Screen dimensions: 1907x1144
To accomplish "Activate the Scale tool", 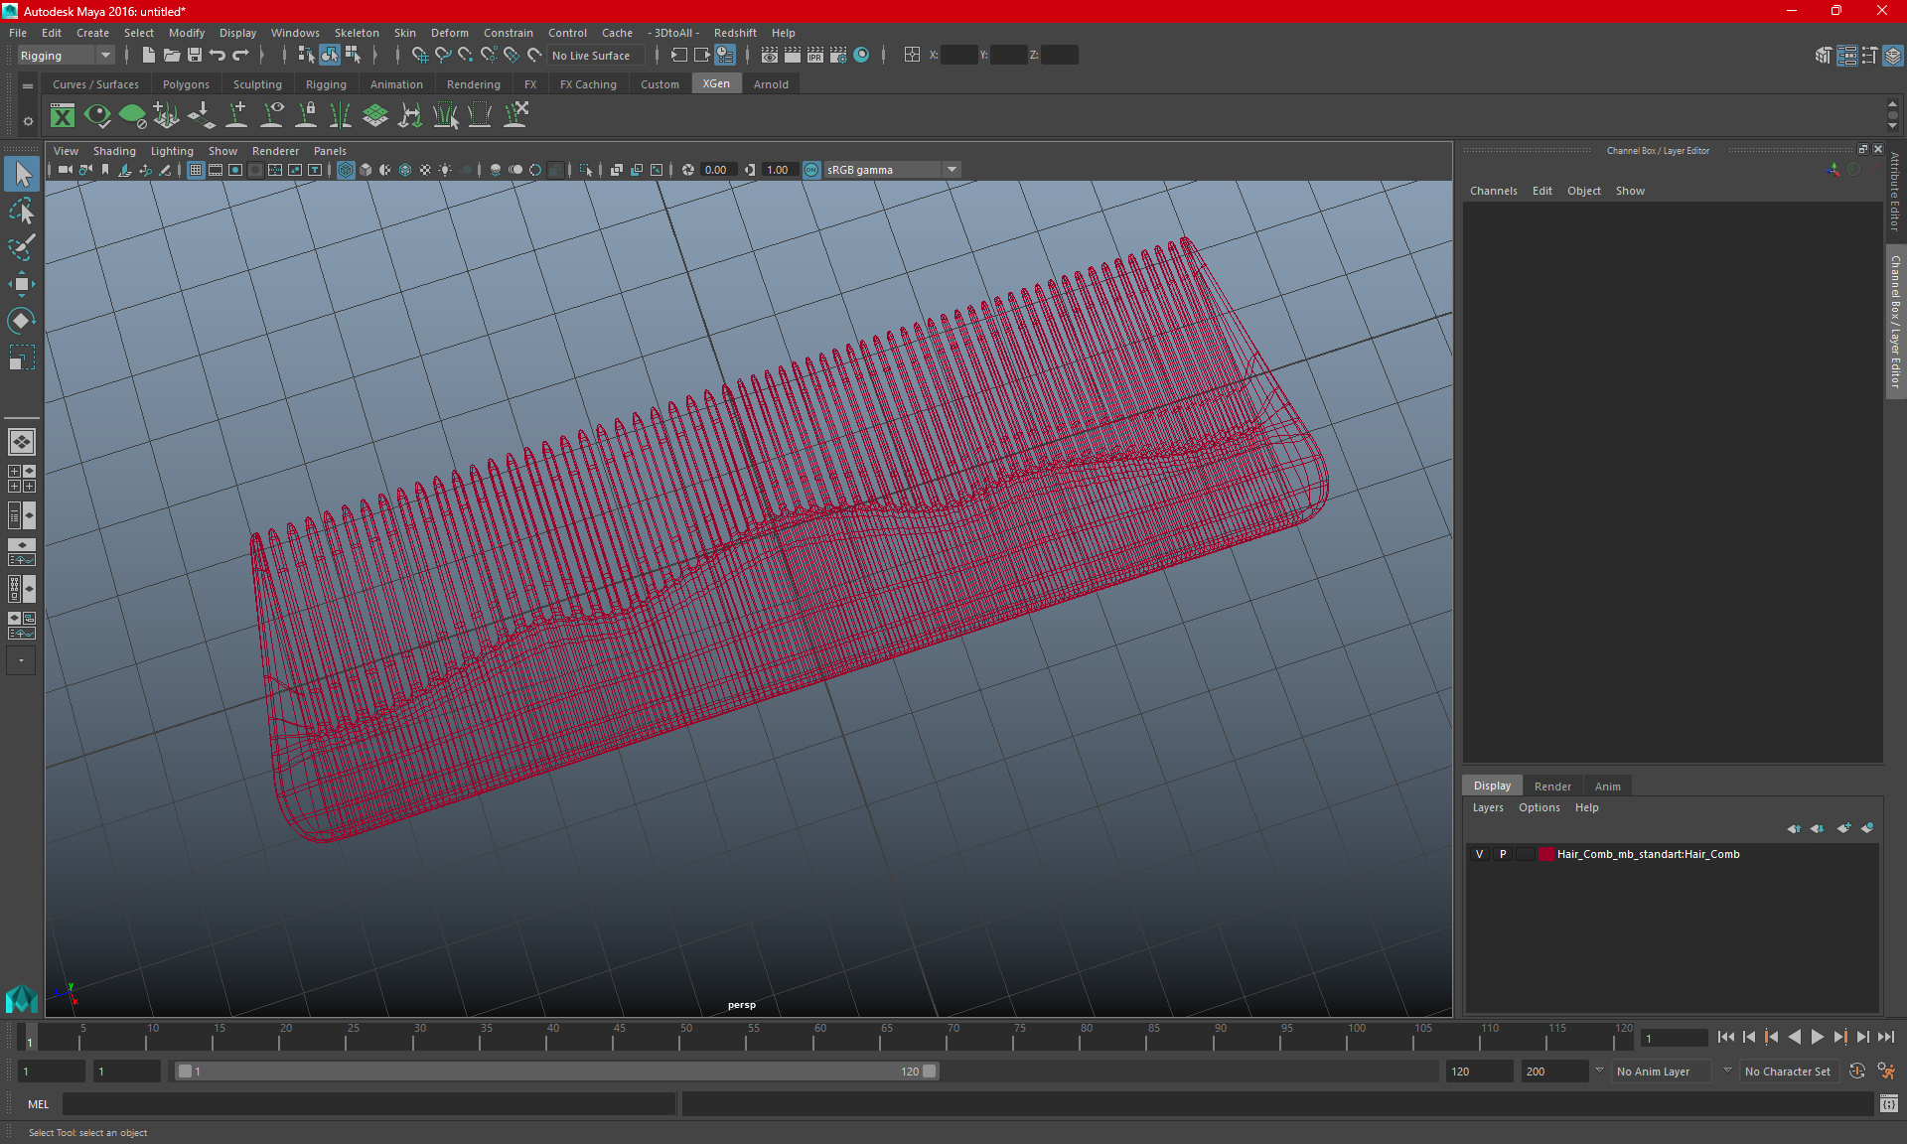I will tap(22, 357).
